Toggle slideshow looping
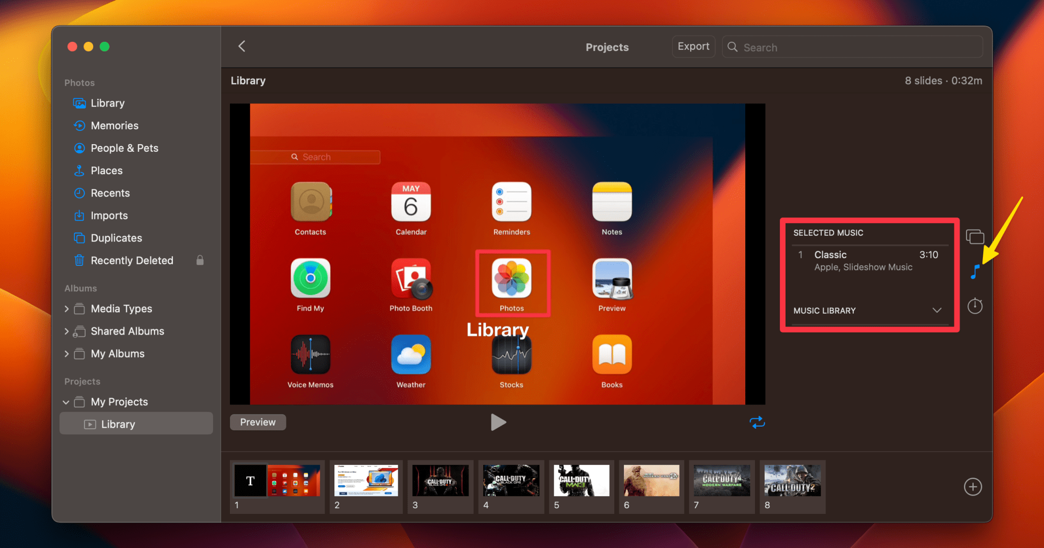 (758, 422)
